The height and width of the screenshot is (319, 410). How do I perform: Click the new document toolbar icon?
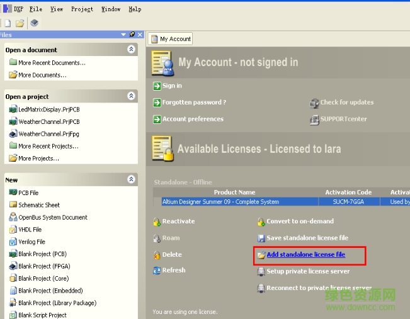click(8, 23)
